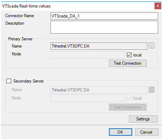This screenshot has height=139, width=162.
Task: Click the Secondary Server Test Connection button
Action: tap(128, 107)
